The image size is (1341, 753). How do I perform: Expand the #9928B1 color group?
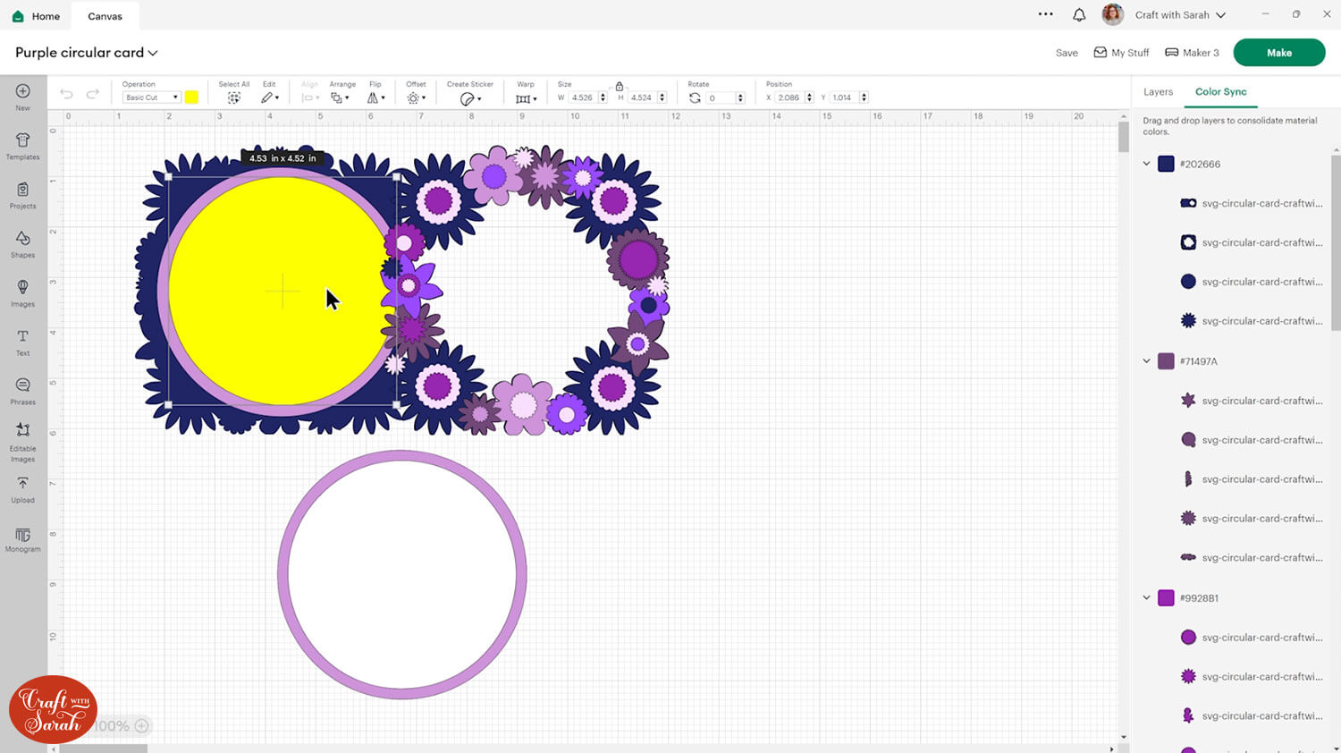(1147, 597)
